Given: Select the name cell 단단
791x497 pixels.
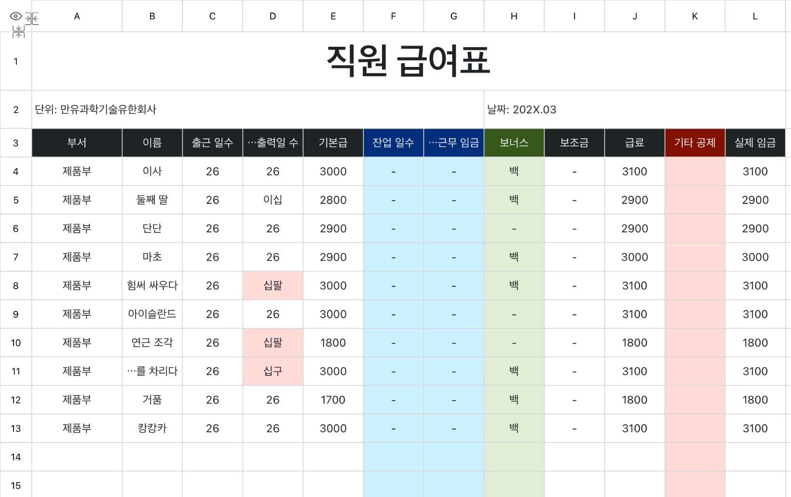Looking at the screenshot, I should (152, 228).
